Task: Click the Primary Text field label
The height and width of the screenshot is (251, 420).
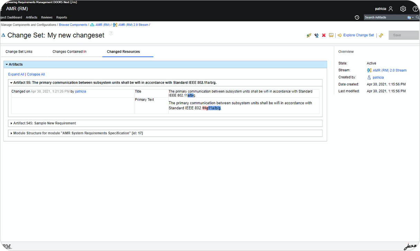Action: [x=144, y=100]
